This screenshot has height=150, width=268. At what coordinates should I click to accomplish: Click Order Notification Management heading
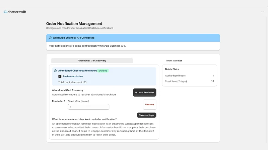pos(74,24)
